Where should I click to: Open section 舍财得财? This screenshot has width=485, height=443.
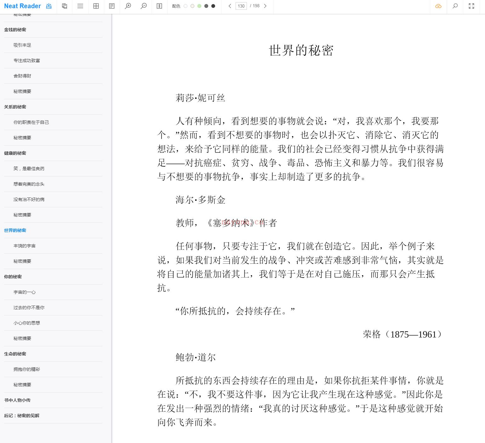coord(22,76)
